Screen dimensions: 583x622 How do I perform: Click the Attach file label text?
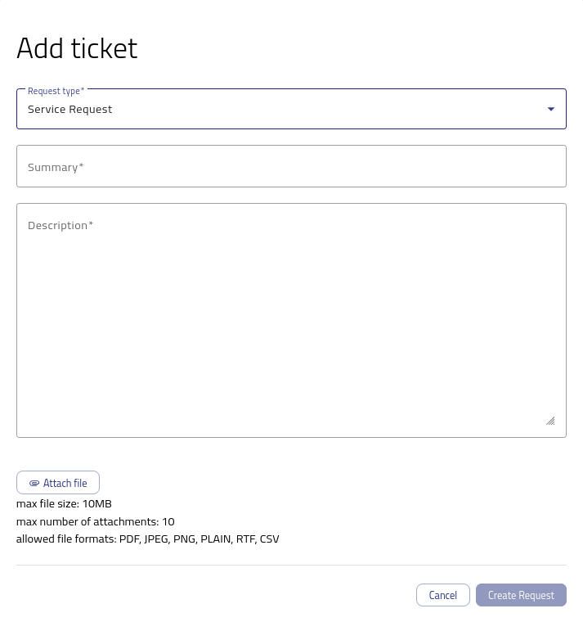click(x=65, y=483)
